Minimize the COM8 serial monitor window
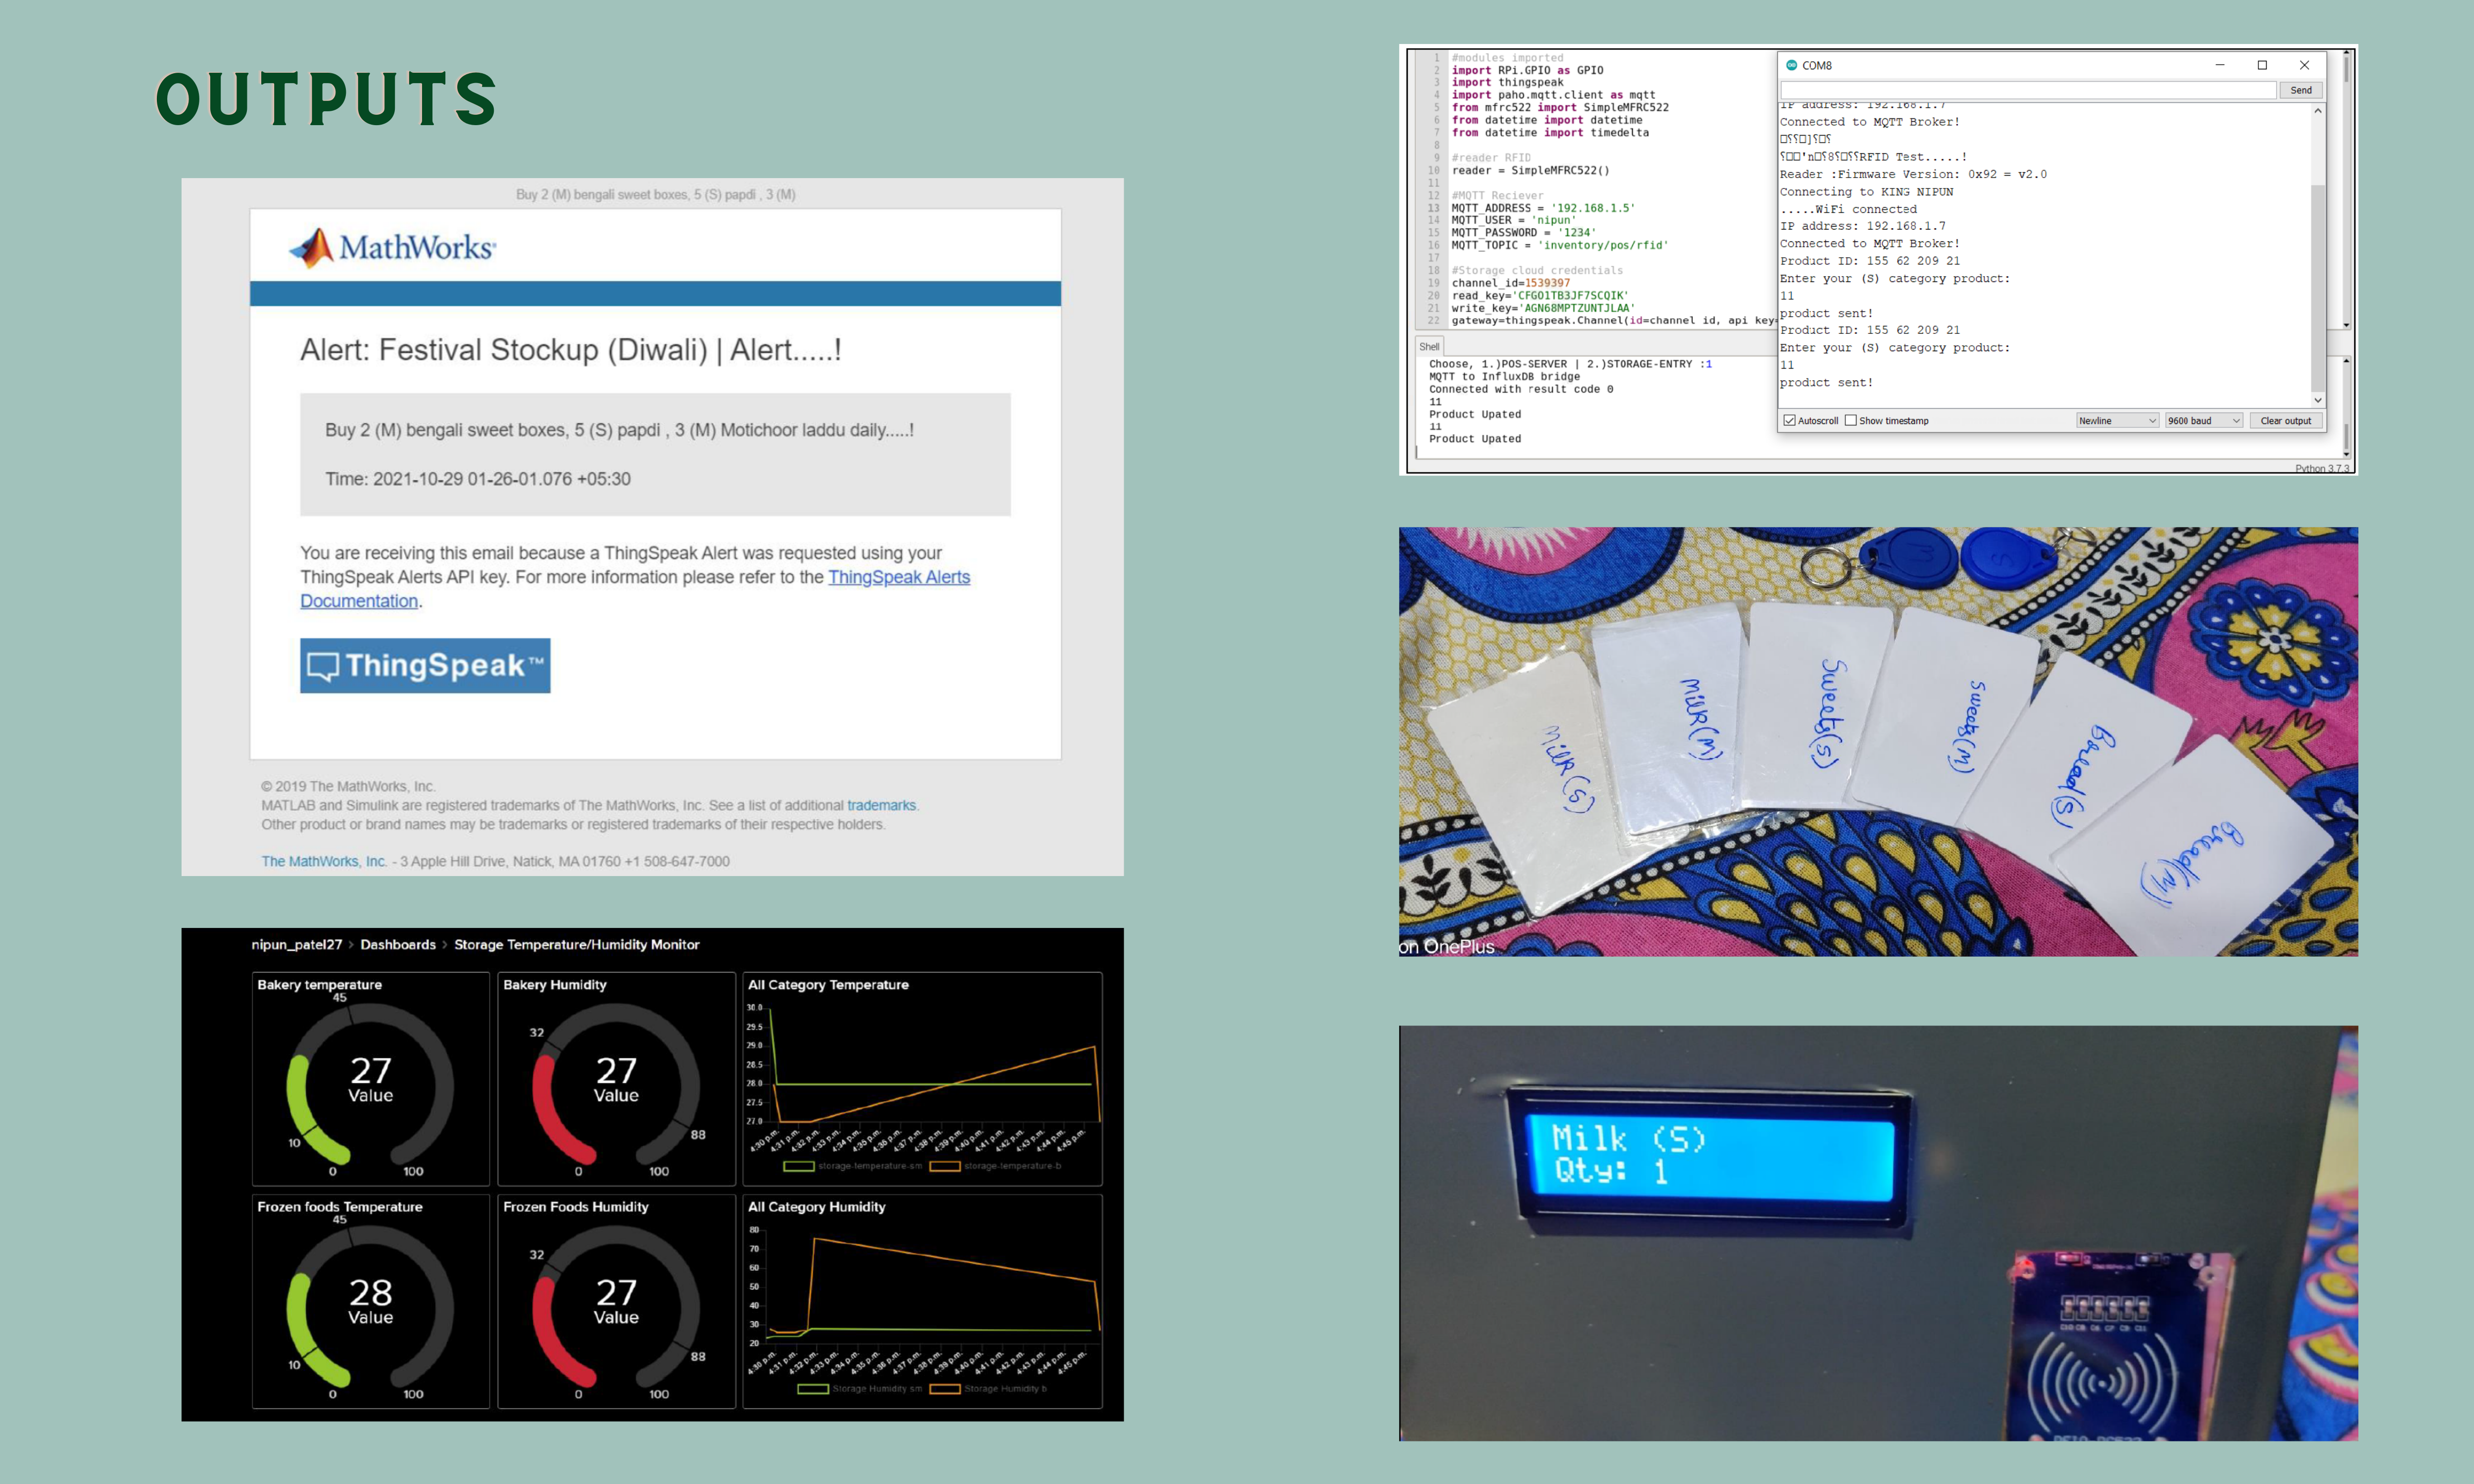The width and height of the screenshot is (2474, 1484). coord(2220,65)
